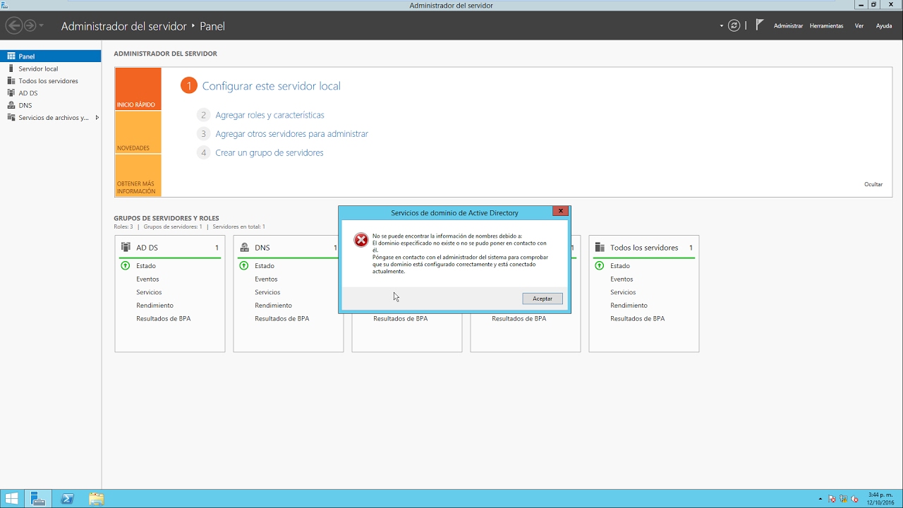
Task: Launch PowerShell from the taskbar
Action: tap(68, 499)
